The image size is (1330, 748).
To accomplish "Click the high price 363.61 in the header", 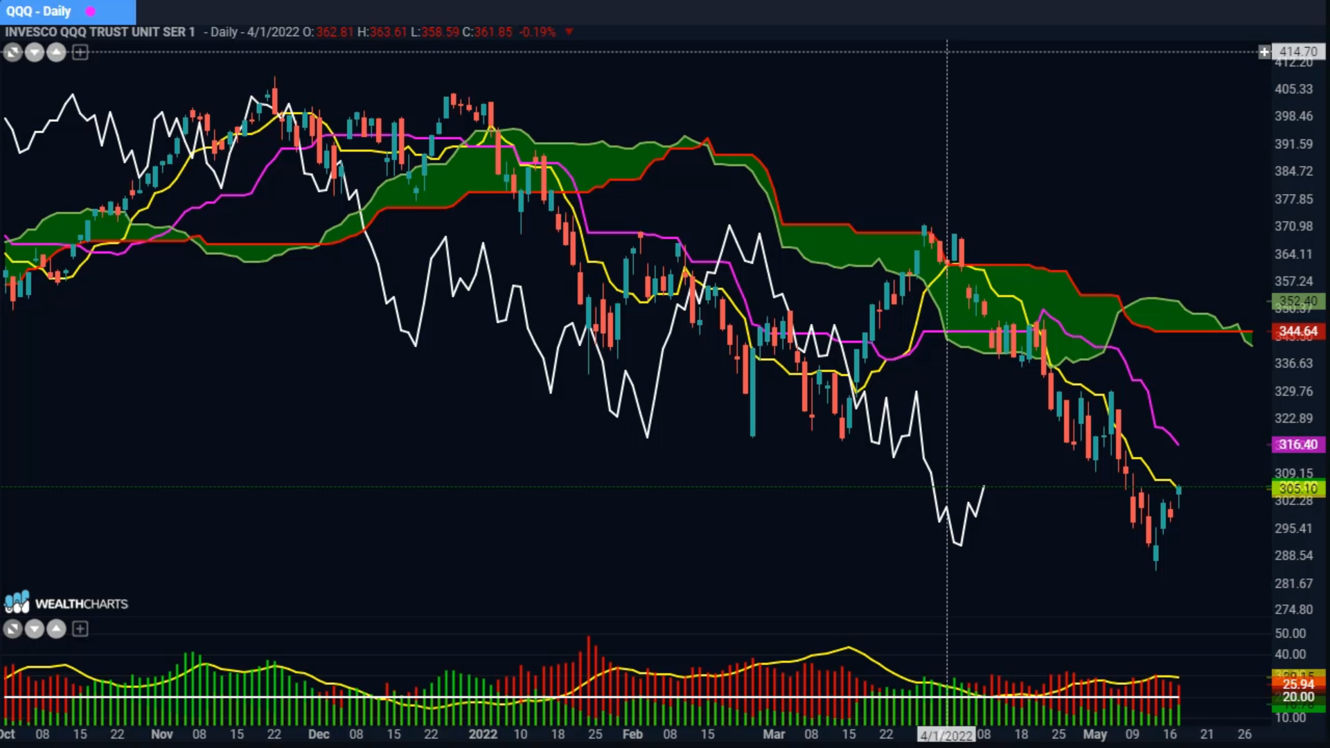I will (x=388, y=32).
